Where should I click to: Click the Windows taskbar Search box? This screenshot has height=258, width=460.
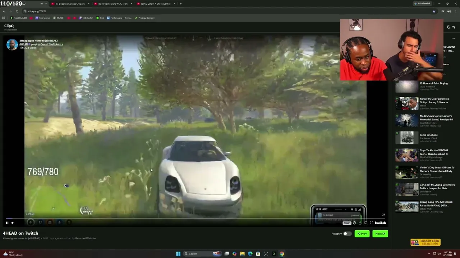coord(202,254)
